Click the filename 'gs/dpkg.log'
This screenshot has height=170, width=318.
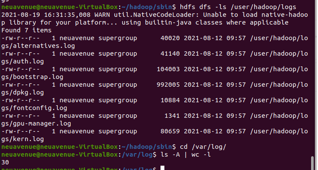tap(22, 92)
